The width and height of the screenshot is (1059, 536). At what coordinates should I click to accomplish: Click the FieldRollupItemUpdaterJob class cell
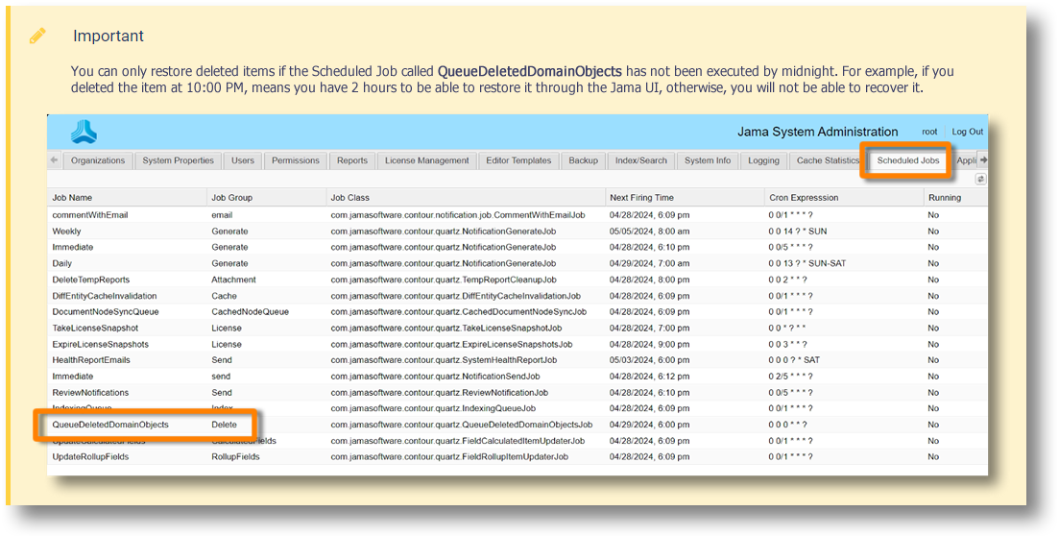pos(449,457)
